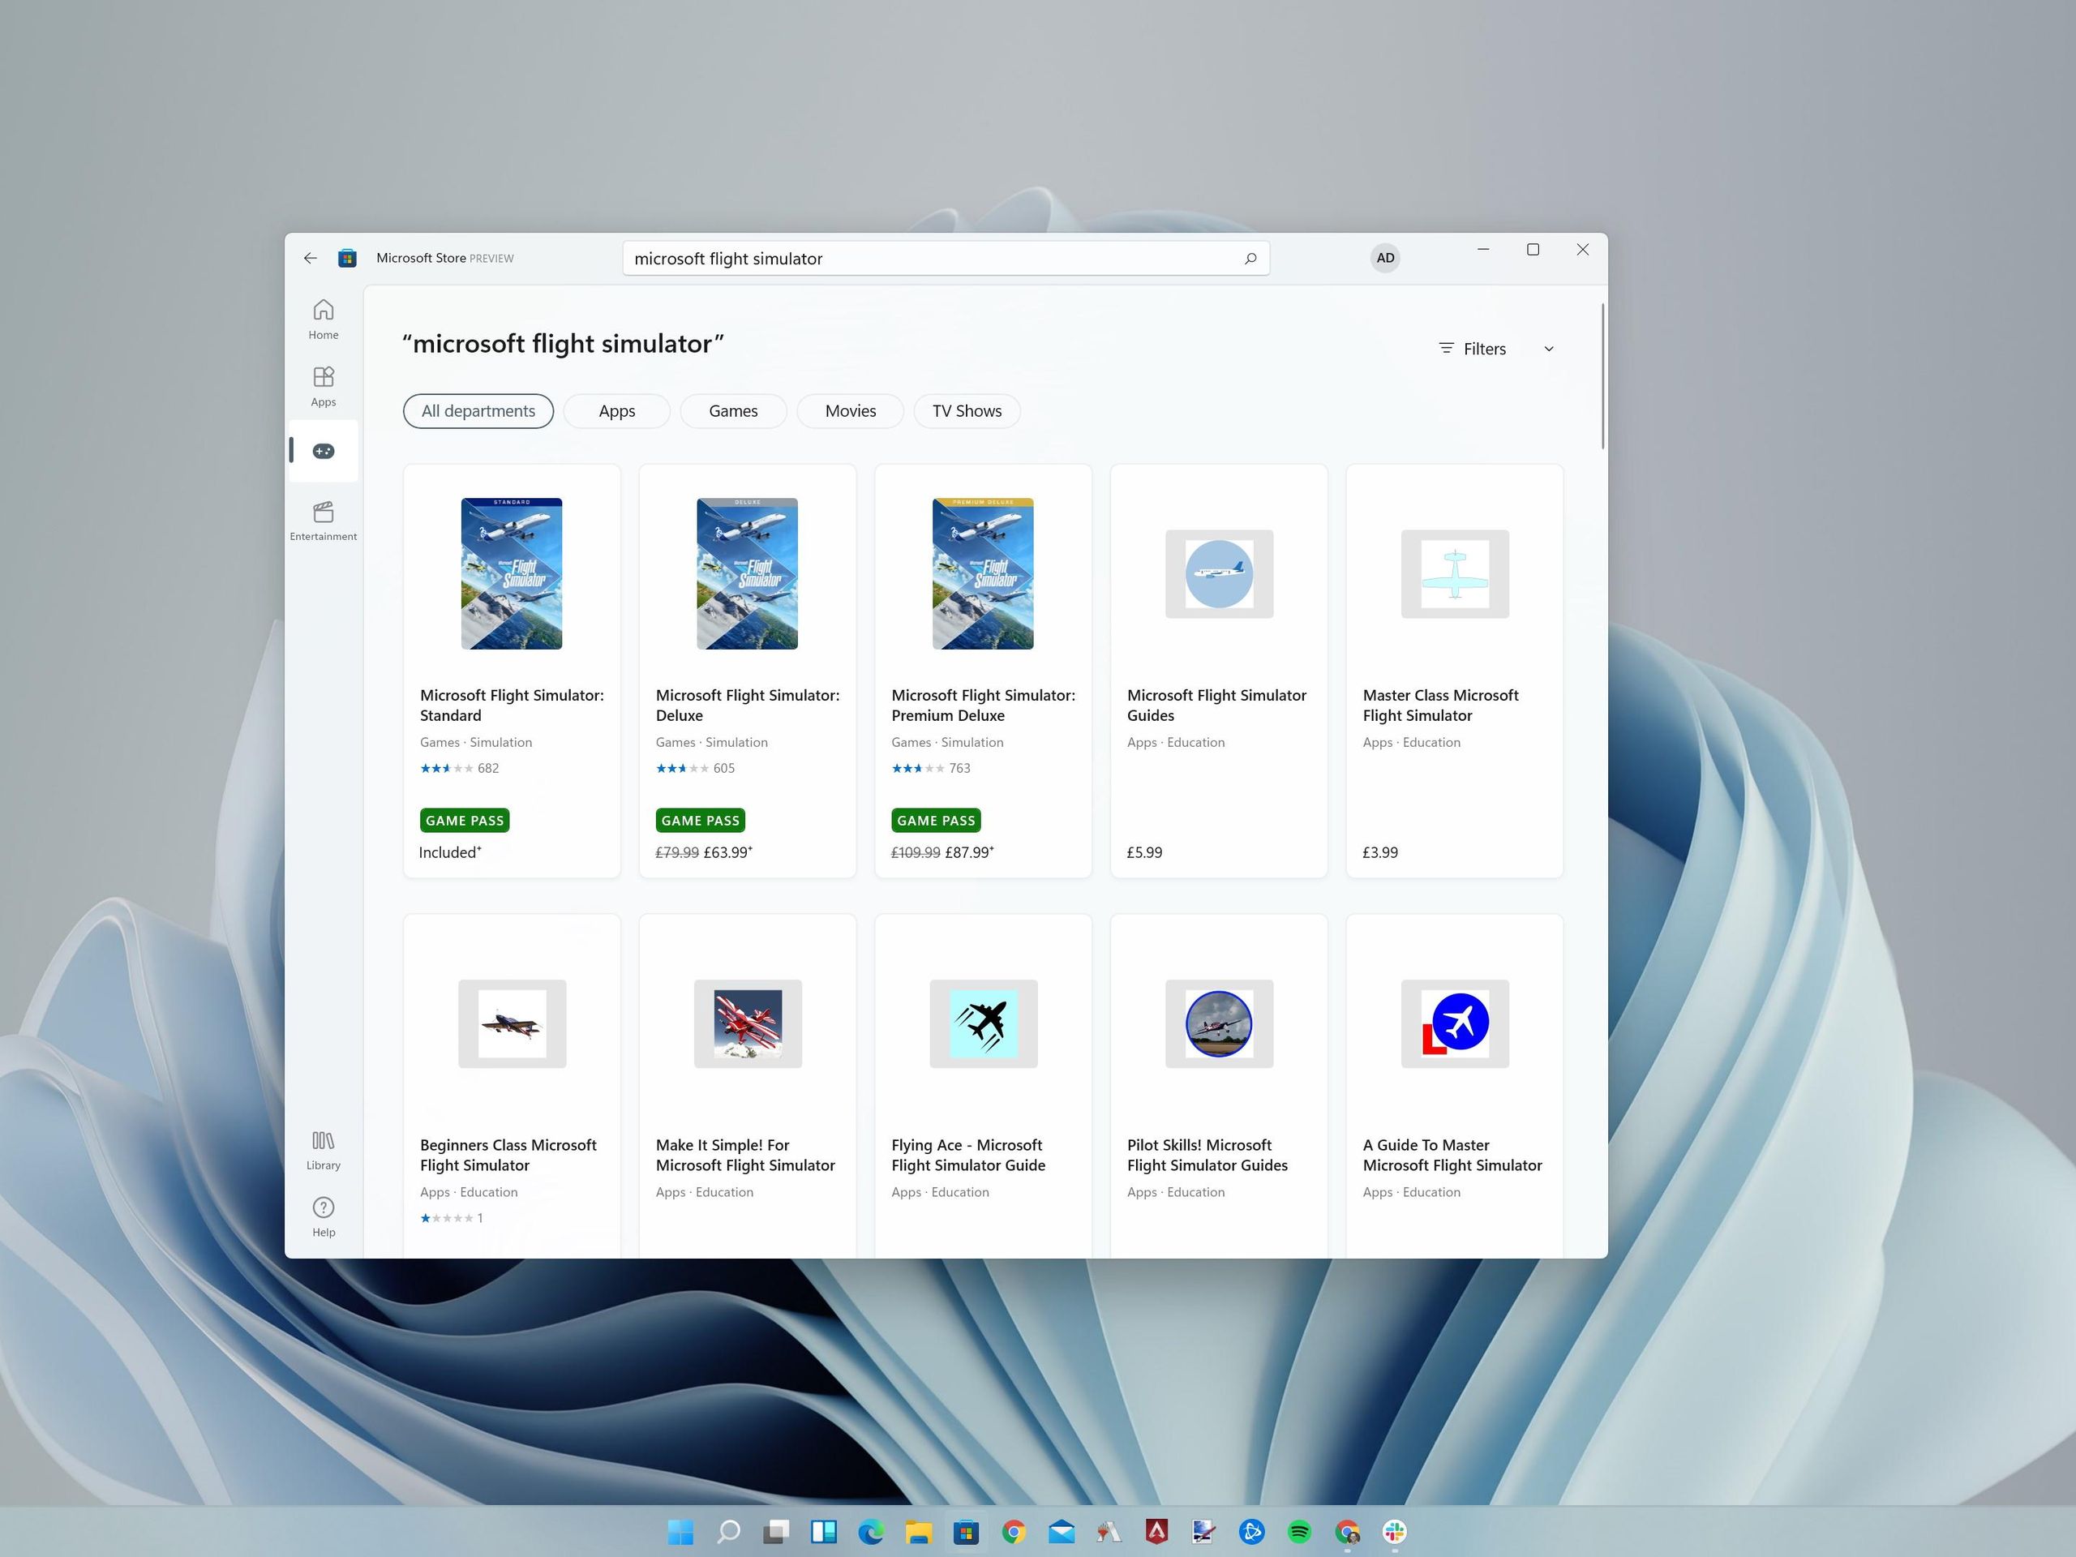This screenshot has height=1557, width=2076.
Task: Show only TV Shows results
Action: point(967,411)
